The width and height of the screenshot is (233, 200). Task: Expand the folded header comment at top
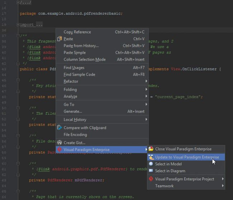click(18, 3)
